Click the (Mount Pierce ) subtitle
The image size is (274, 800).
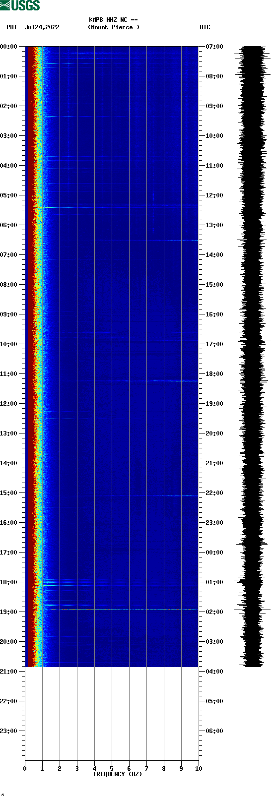[x=114, y=27]
